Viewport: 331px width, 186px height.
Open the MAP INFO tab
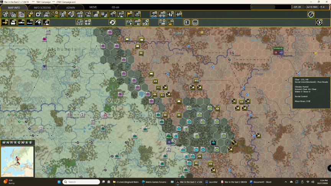click(14, 7)
